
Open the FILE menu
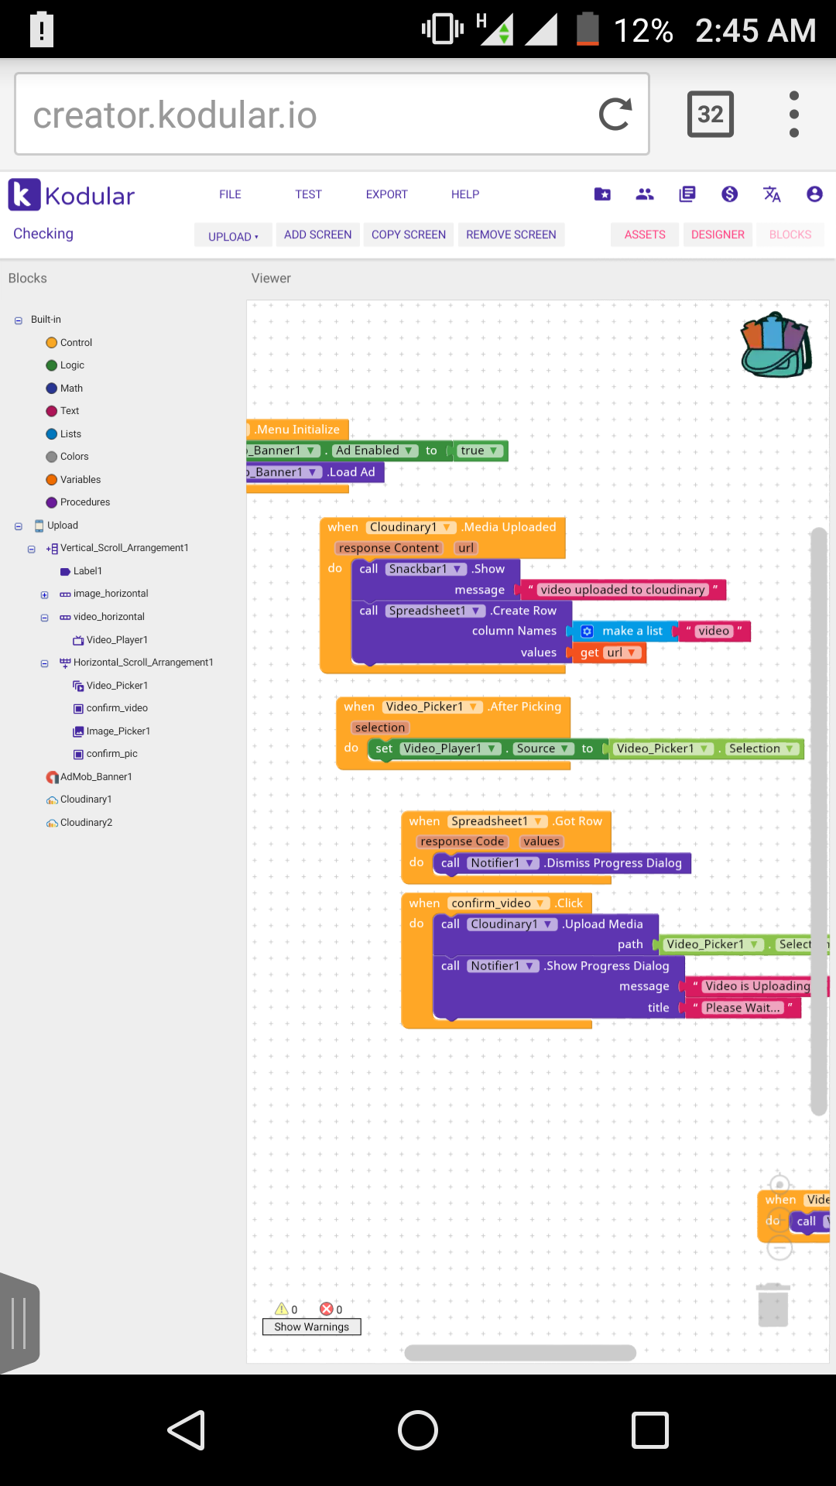point(230,194)
